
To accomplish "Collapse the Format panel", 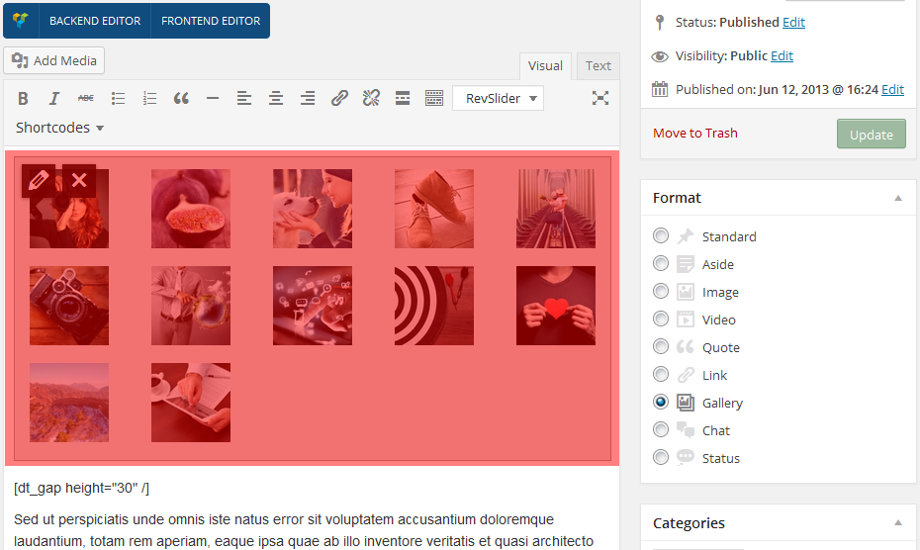I will click(897, 198).
